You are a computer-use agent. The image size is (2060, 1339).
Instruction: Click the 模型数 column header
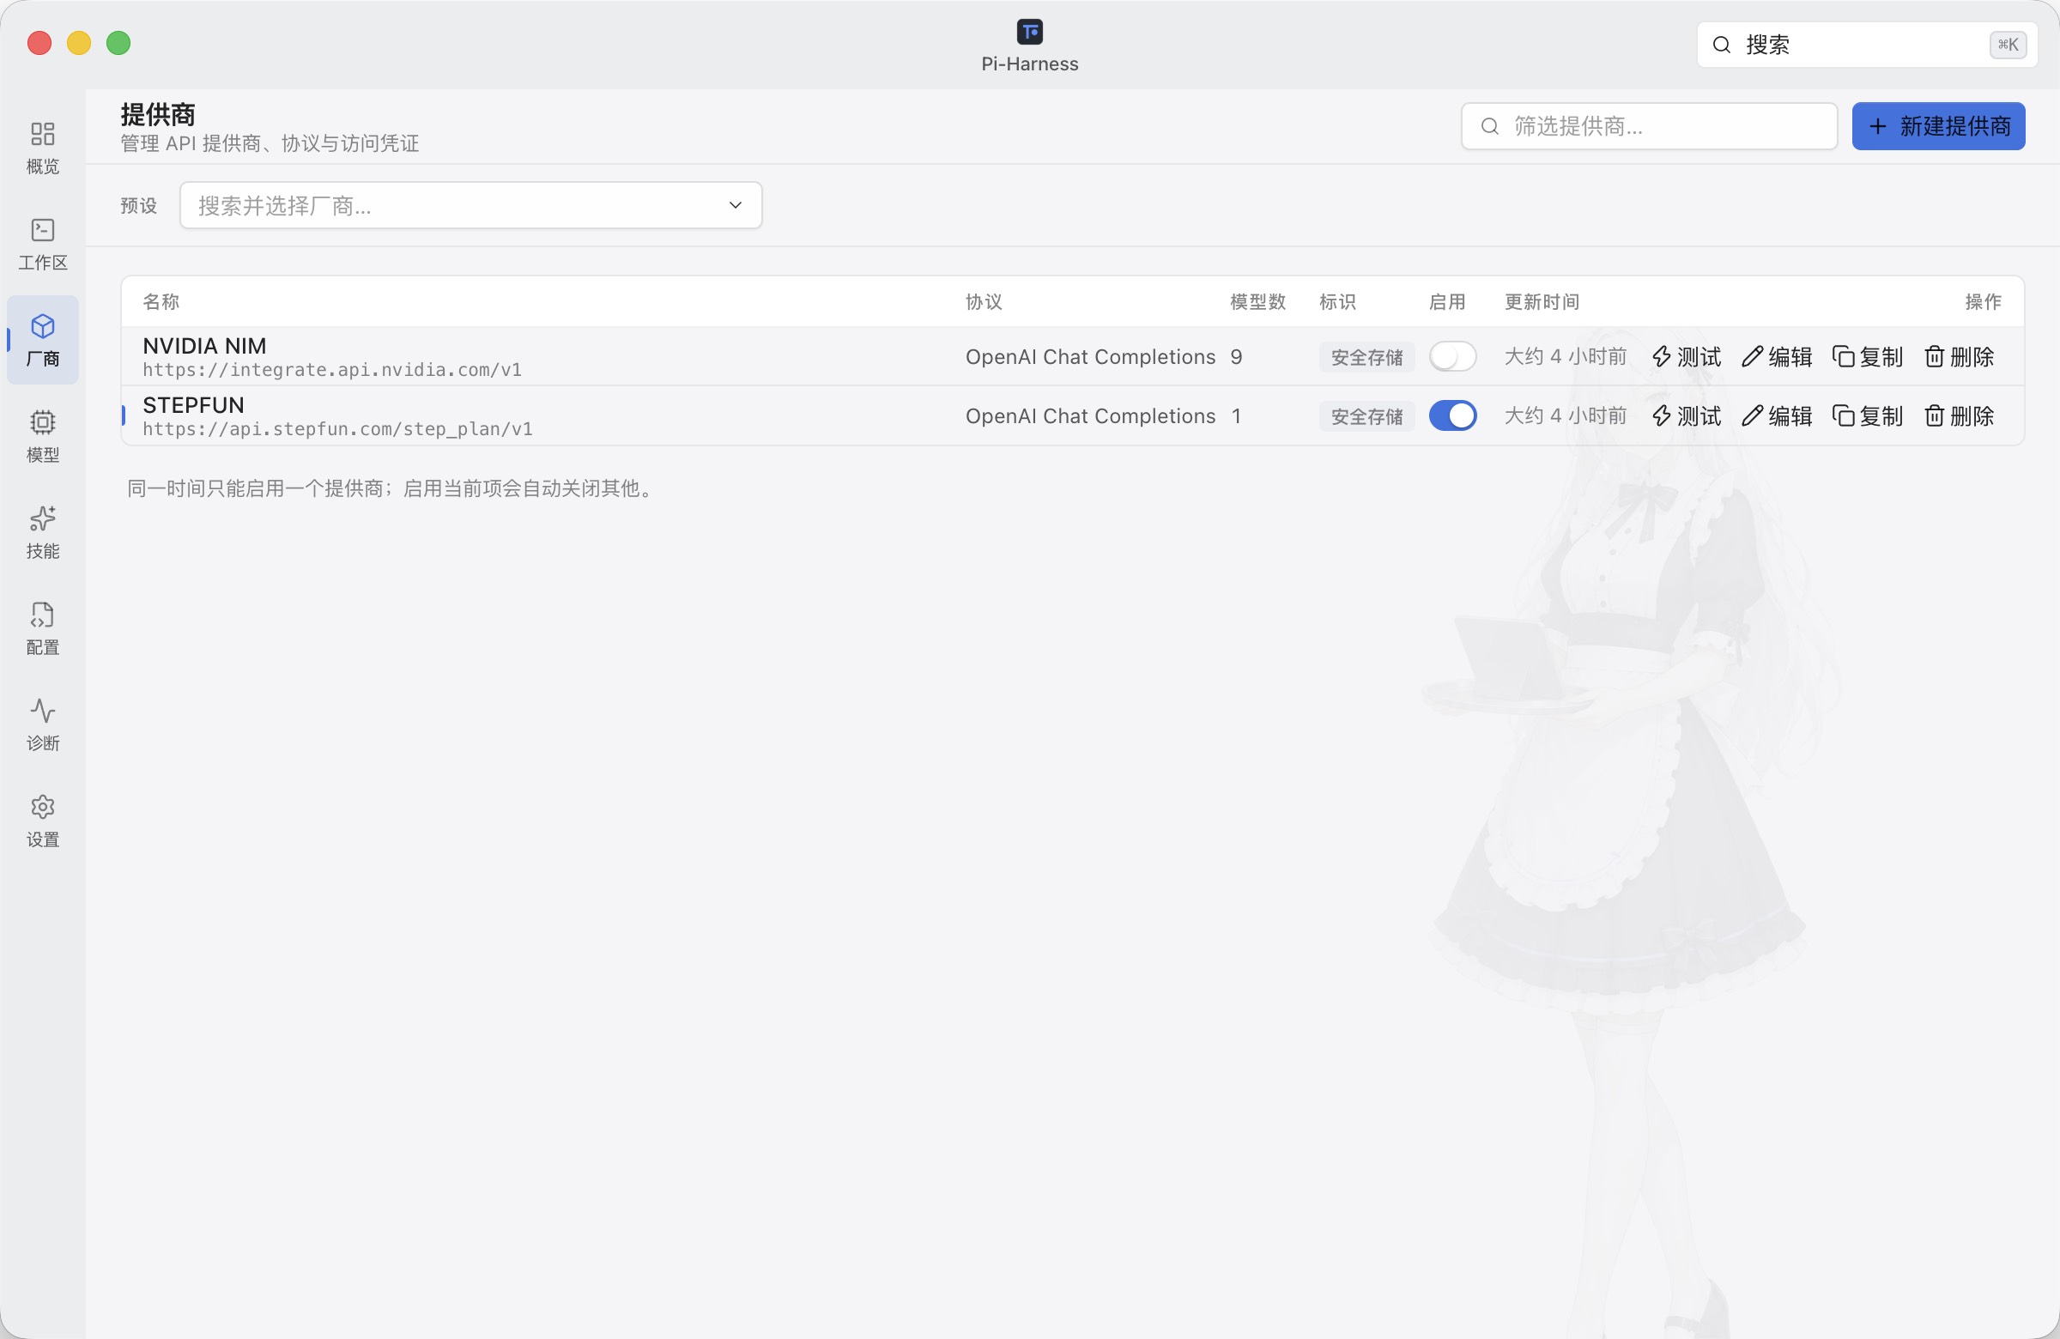click(x=1257, y=301)
